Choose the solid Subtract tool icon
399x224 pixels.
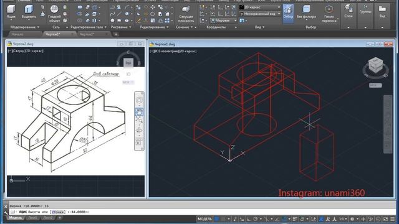coord(80,14)
